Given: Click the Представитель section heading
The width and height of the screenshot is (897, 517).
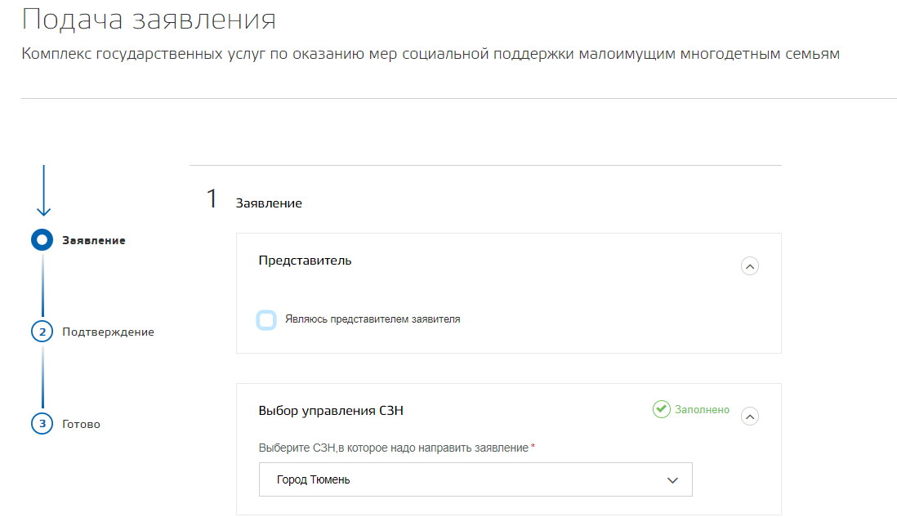Looking at the screenshot, I should coord(305,261).
